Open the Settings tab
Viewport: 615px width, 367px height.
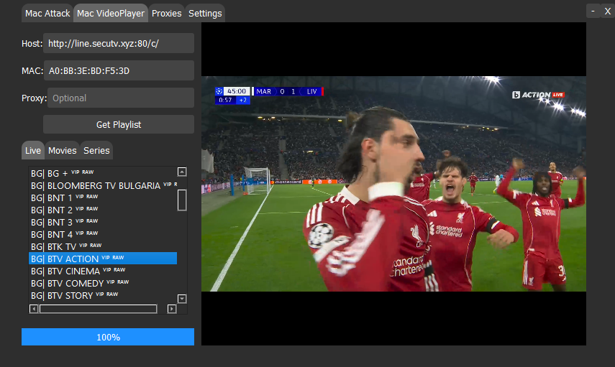[205, 14]
